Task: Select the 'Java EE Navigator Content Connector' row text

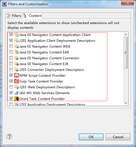Action: pos(49,58)
